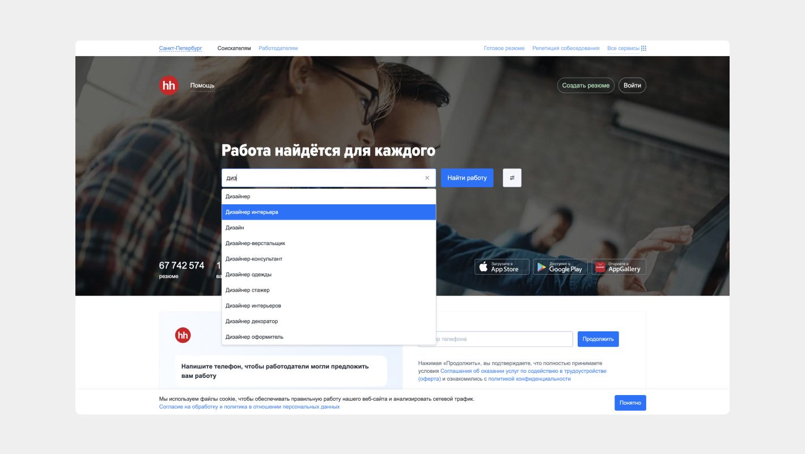Click the Найти работу button

coord(467,178)
